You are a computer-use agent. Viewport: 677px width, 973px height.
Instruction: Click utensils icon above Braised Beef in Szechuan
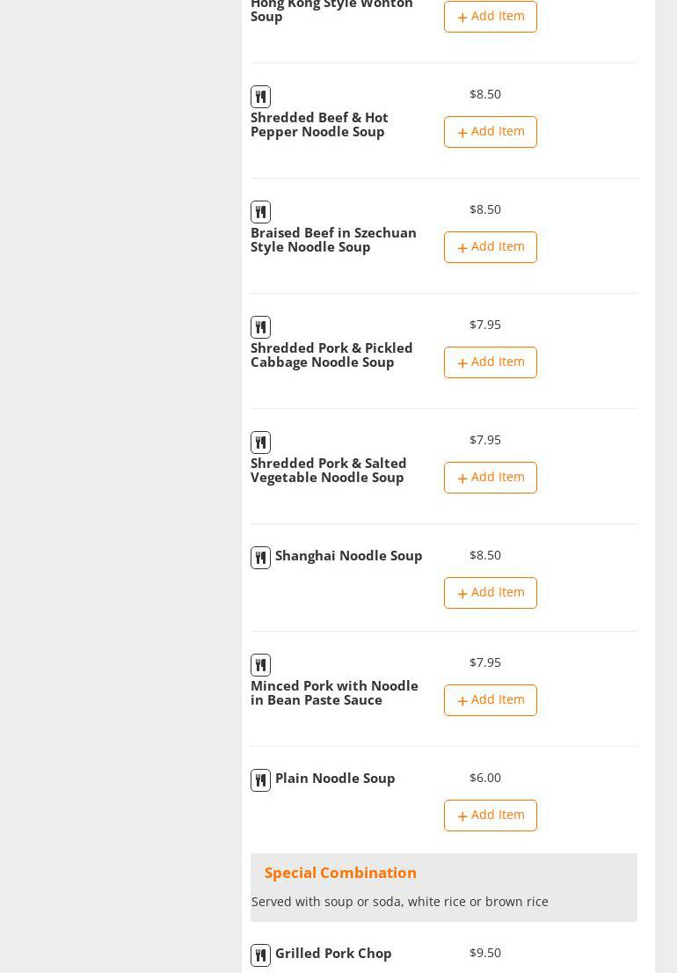click(260, 212)
